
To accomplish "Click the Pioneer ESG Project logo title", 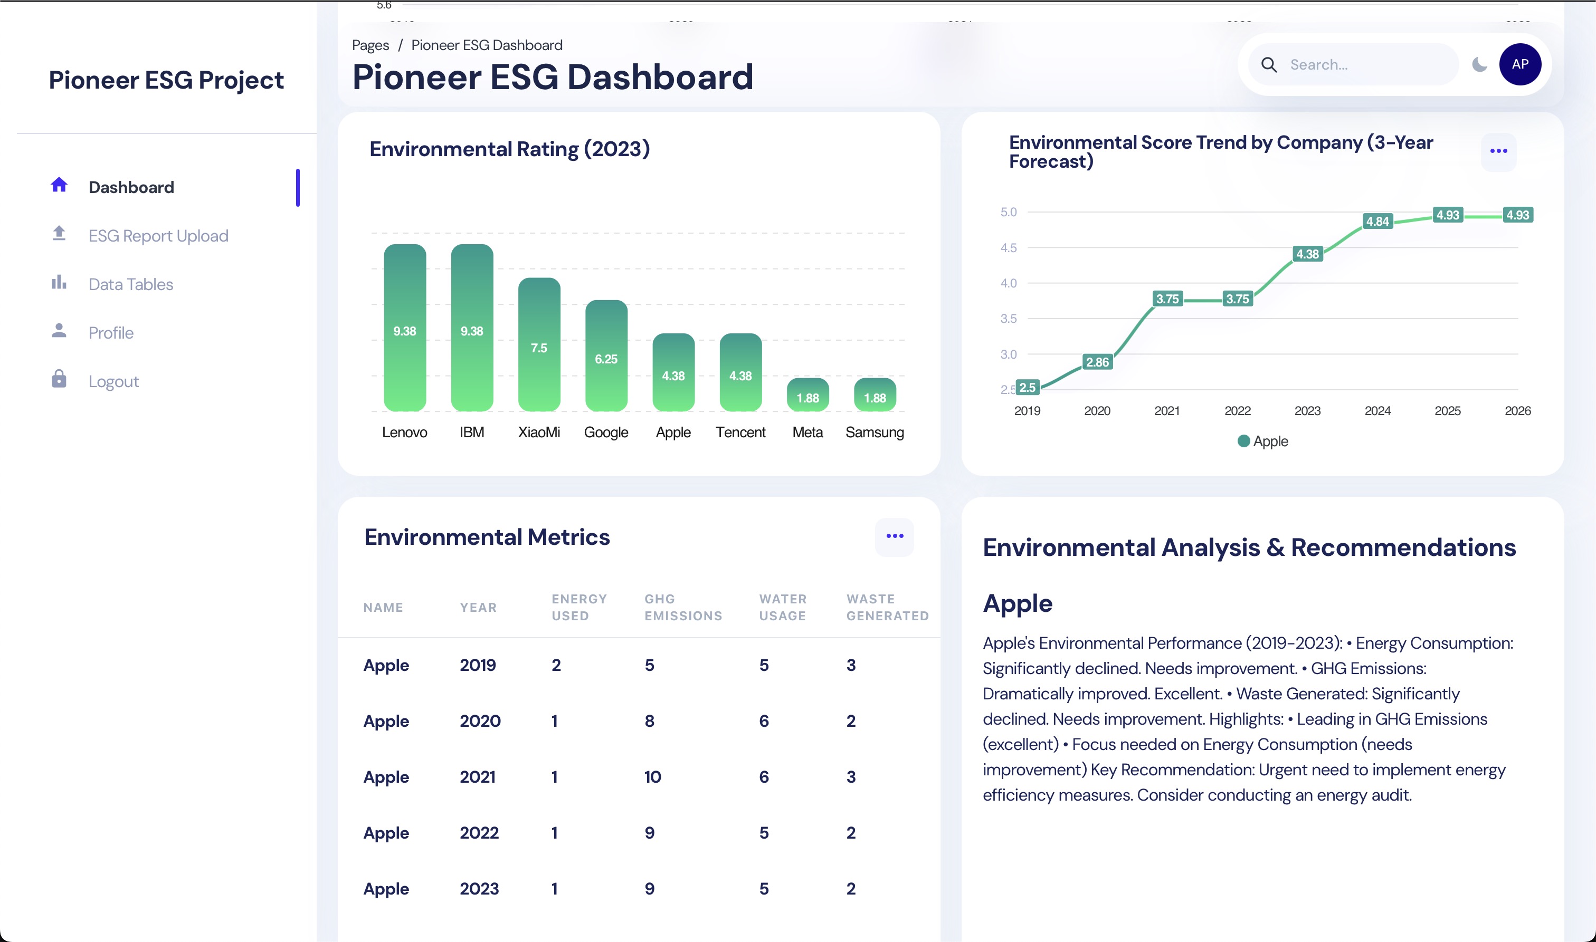I will point(166,80).
